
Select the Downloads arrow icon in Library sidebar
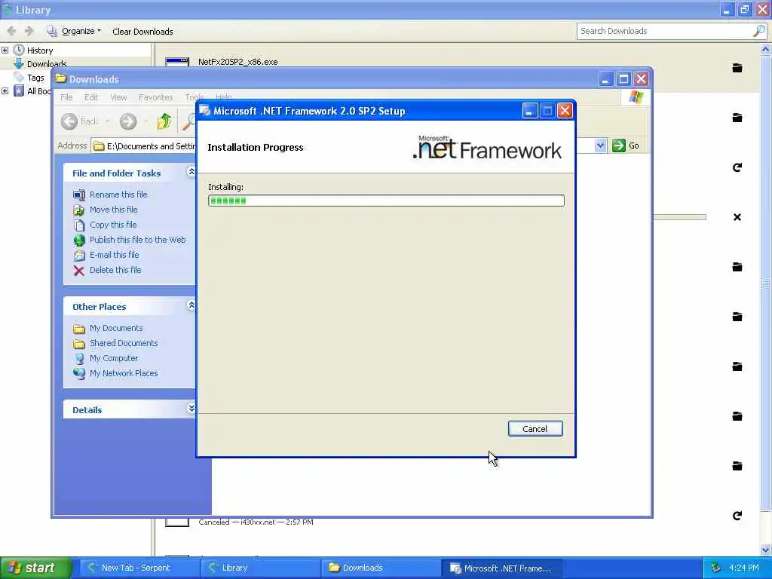pyautogui.click(x=19, y=63)
